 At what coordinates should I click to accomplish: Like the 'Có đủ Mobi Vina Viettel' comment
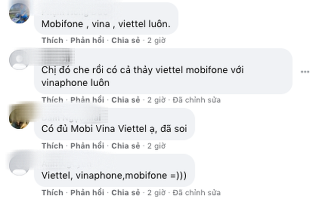point(52,146)
